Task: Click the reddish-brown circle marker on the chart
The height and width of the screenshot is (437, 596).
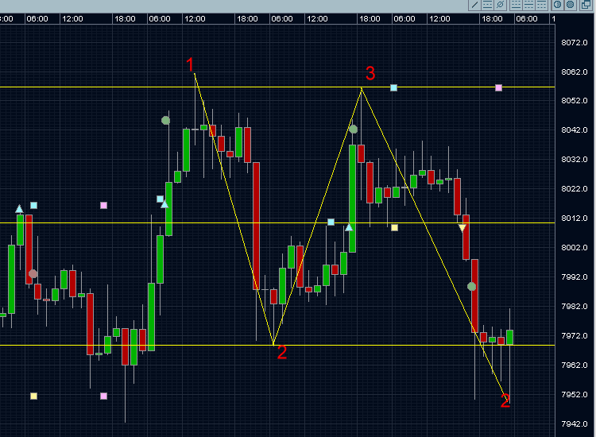Action: pyautogui.click(x=33, y=273)
